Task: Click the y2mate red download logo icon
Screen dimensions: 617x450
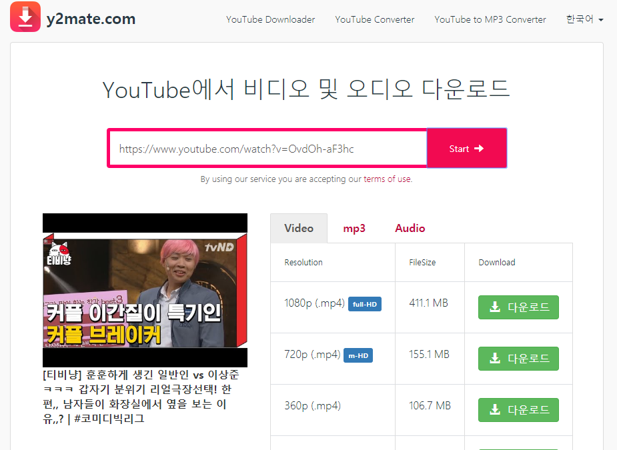Action: (x=25, y=17)
